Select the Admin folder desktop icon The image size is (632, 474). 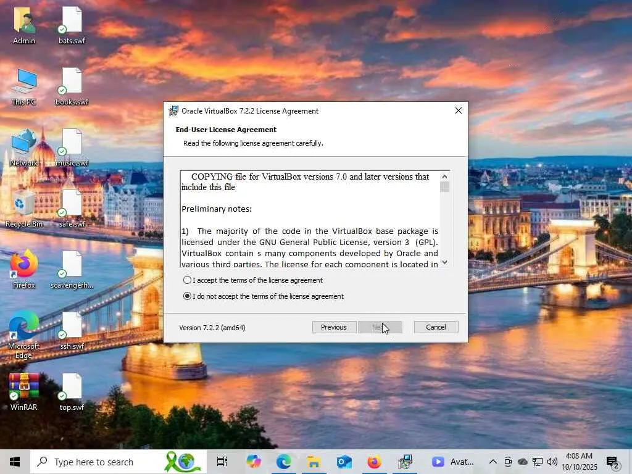[x=24, y=26]
